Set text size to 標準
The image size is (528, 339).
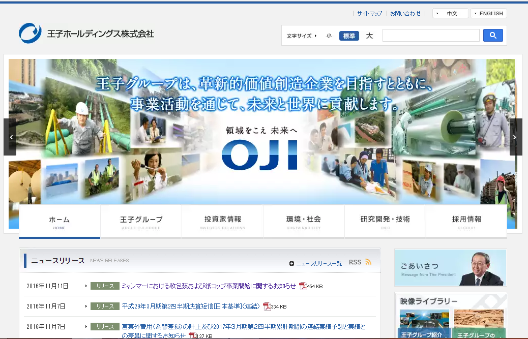349,36
